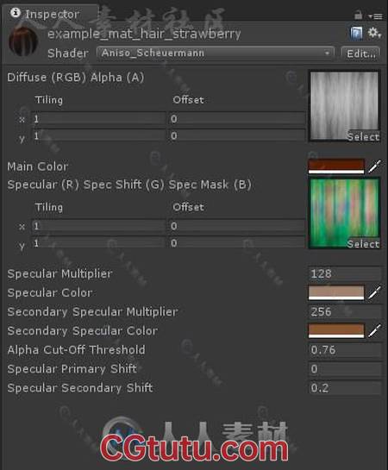Use the Secondary Specular Color eyedropper
The height and width of the screenshot is (470, 388).
374,330
